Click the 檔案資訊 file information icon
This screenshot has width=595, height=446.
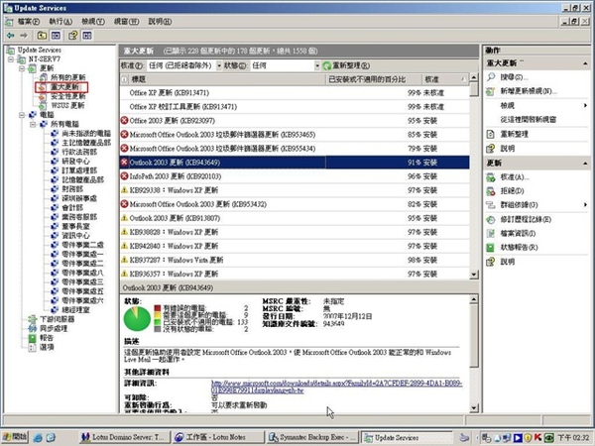tap(491, 233)
